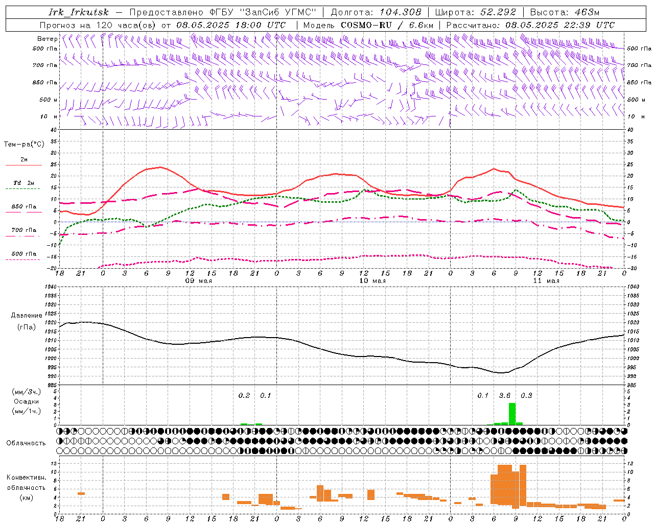
Task: Click the green dotted Td 2м legend line
Action: (x=24, y=188)
